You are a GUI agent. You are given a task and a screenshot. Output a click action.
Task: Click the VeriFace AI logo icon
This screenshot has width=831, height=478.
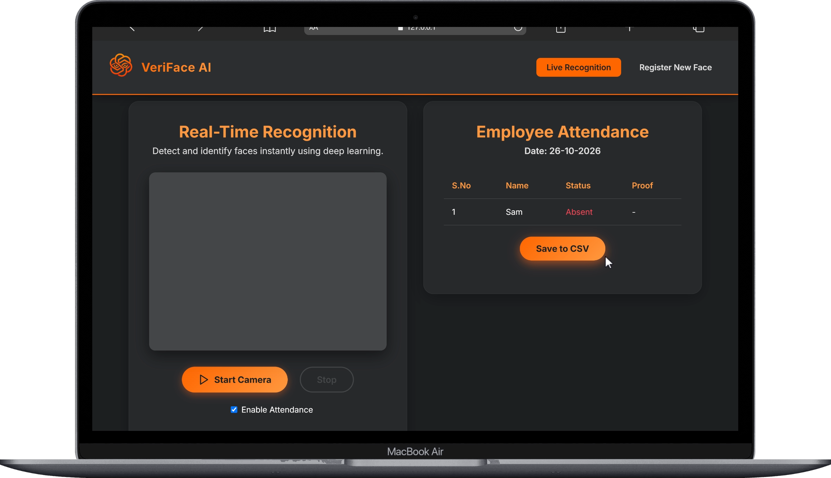pos(121,65)
